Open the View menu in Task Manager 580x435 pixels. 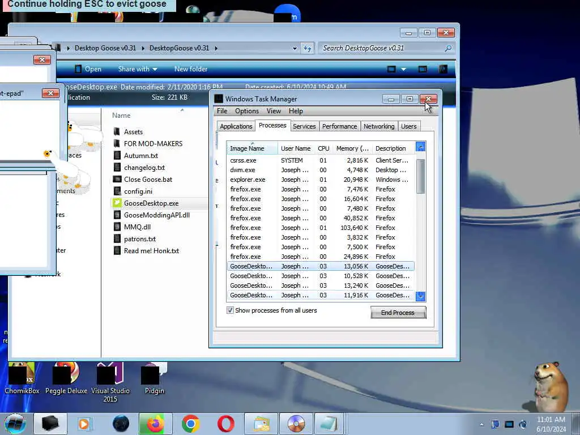pos(274,111)
